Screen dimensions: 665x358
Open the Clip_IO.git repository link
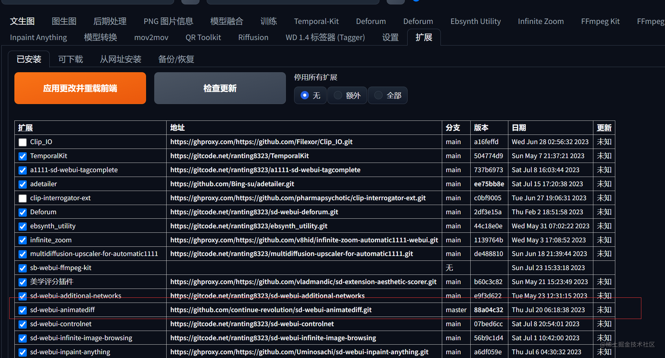point(261,142)
